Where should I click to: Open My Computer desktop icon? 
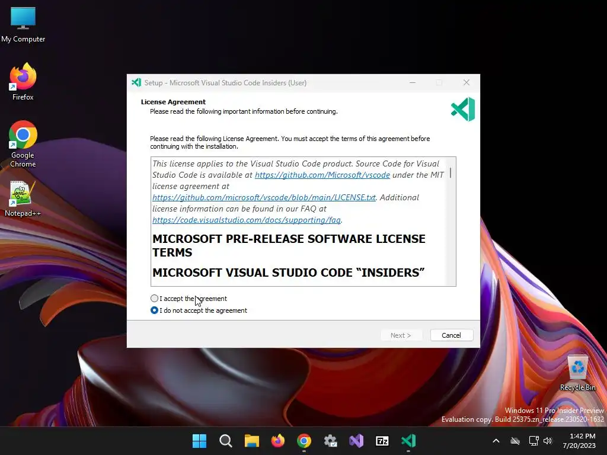click(x=23, y=24)
